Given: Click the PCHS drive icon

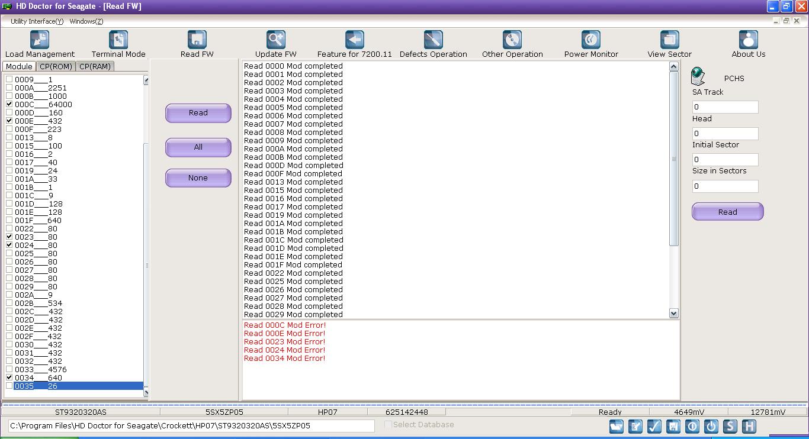Looking at the screenshot, I should coord(699,76).
